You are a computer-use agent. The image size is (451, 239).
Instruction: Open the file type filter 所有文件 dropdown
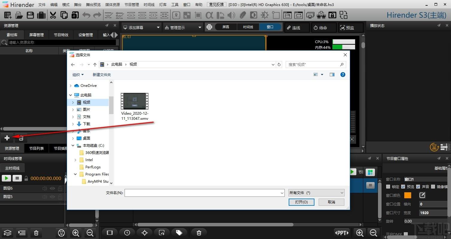tap(316, 193)
